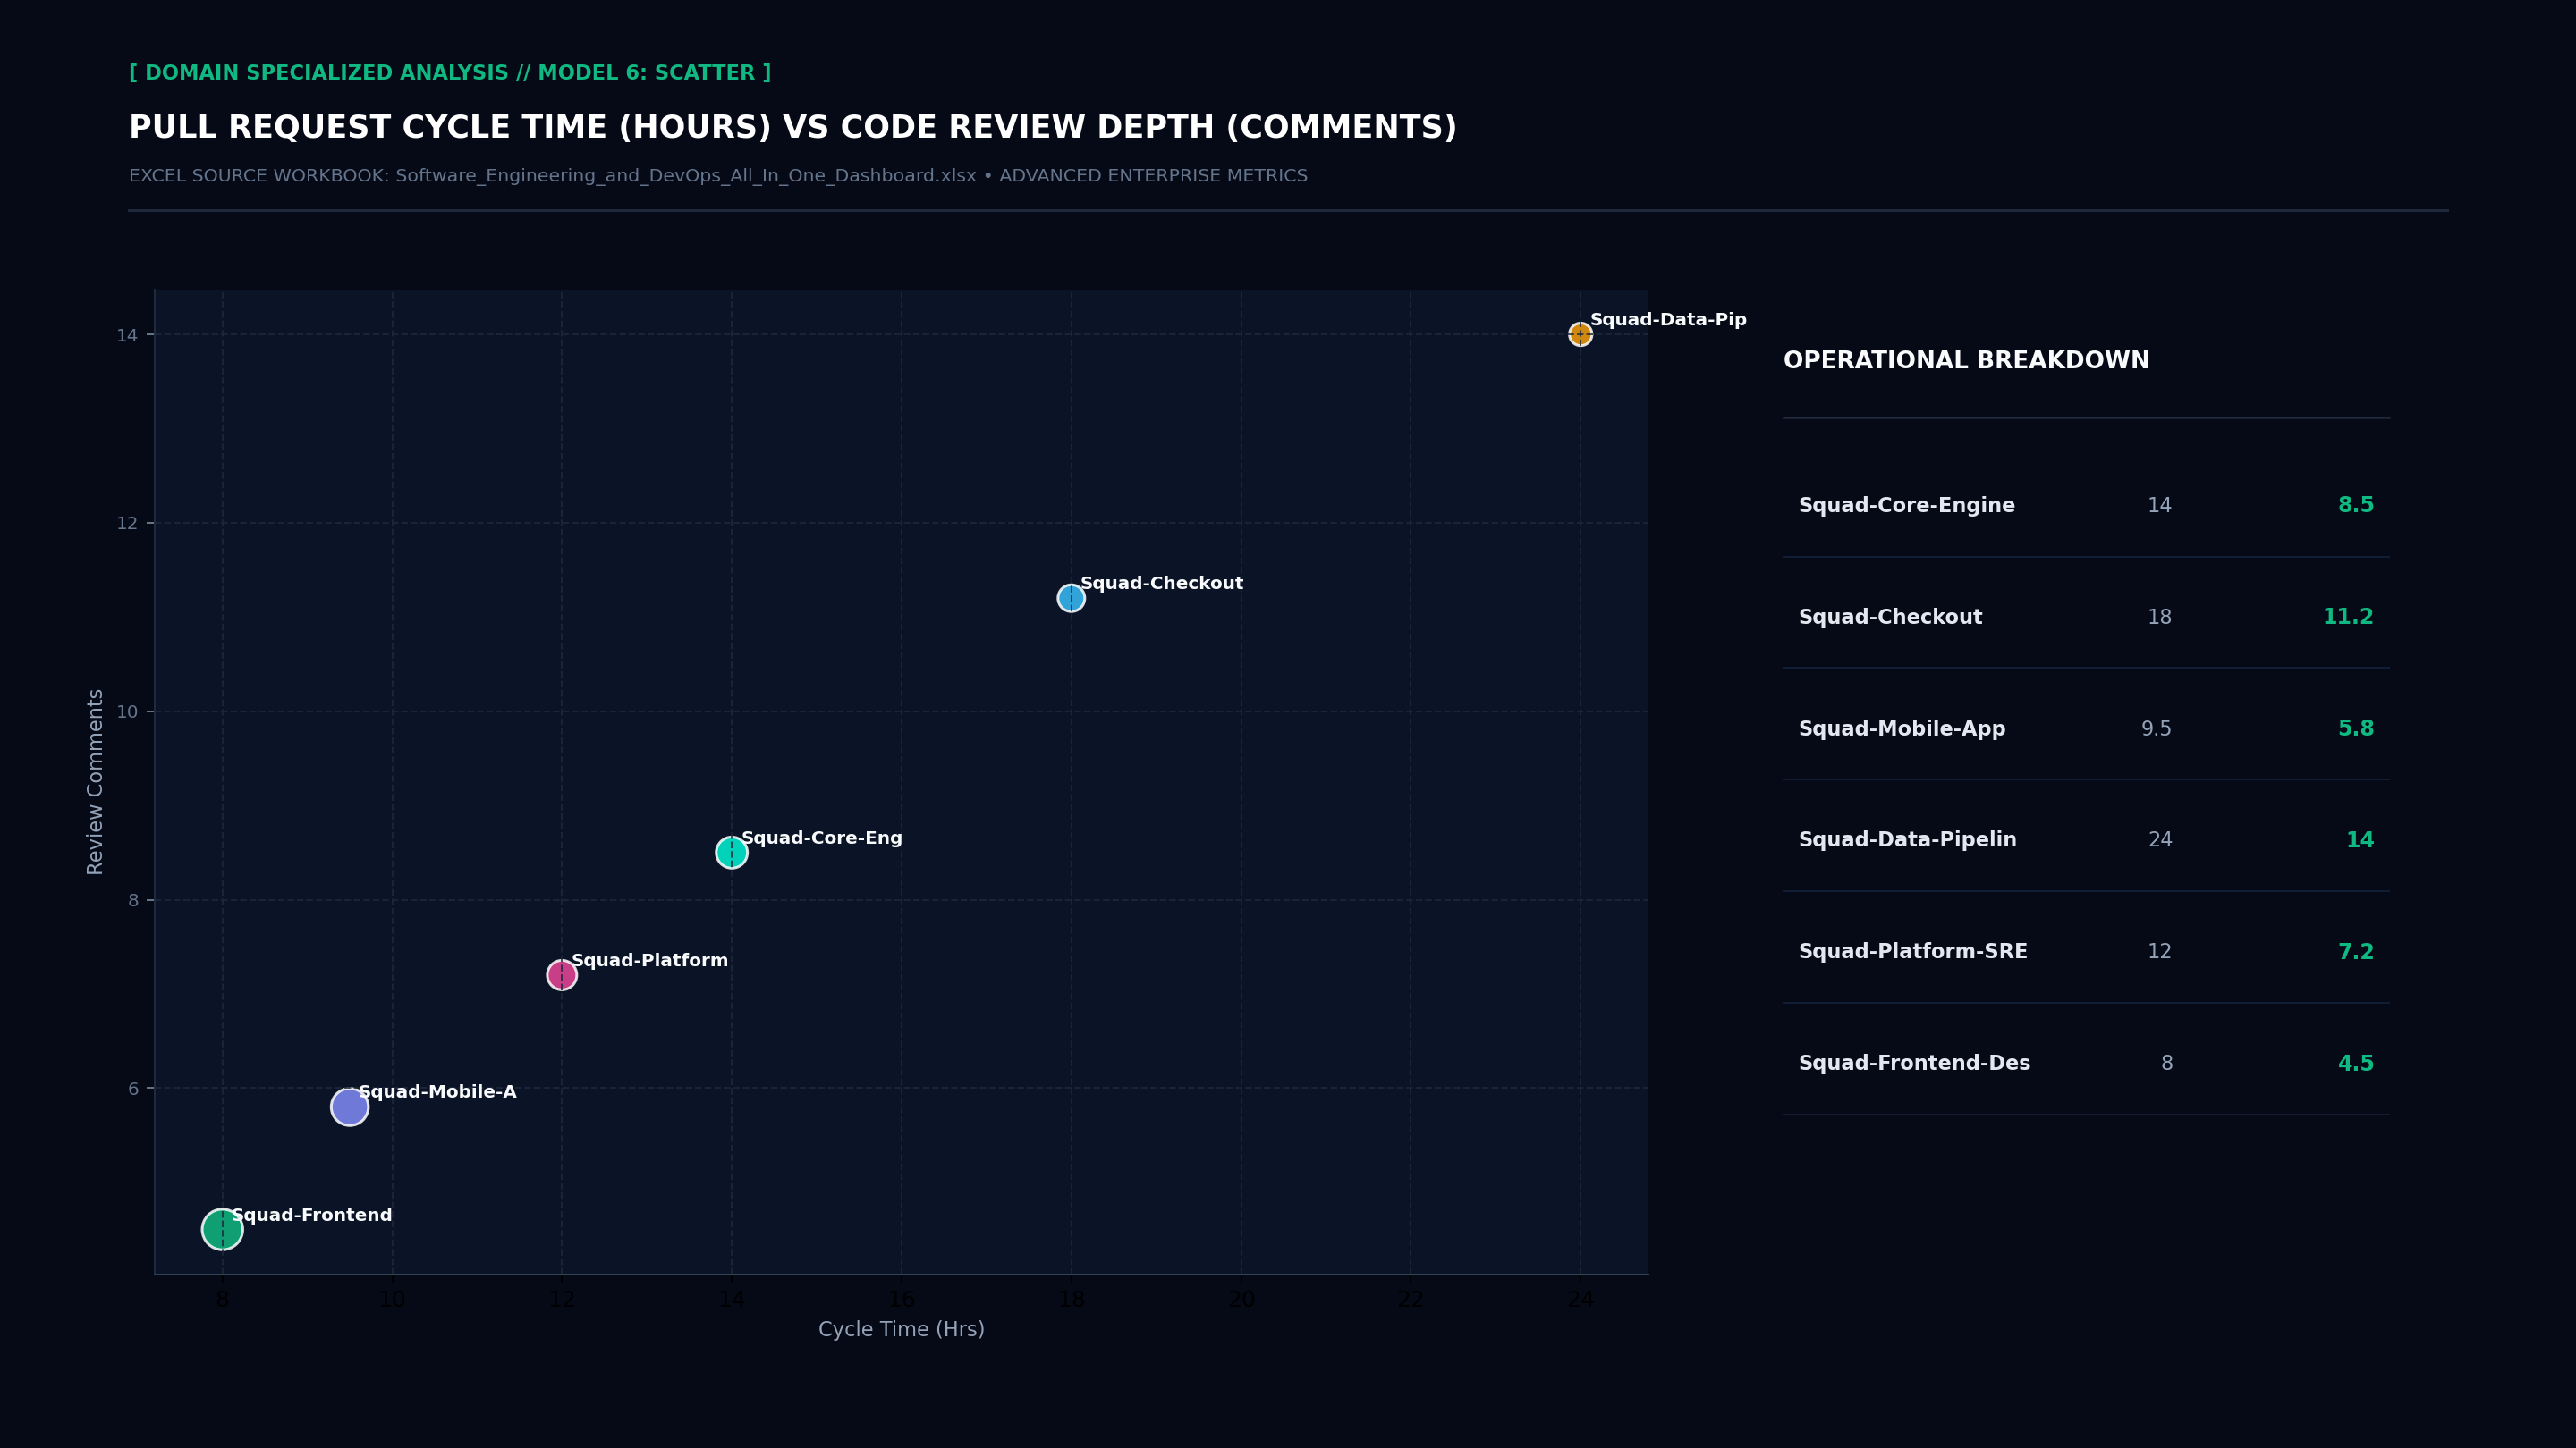The height and width of the screenshot is (1448, 2576).
Task: Click the 9.5 cycle time value
Action: pos(2157,729)
